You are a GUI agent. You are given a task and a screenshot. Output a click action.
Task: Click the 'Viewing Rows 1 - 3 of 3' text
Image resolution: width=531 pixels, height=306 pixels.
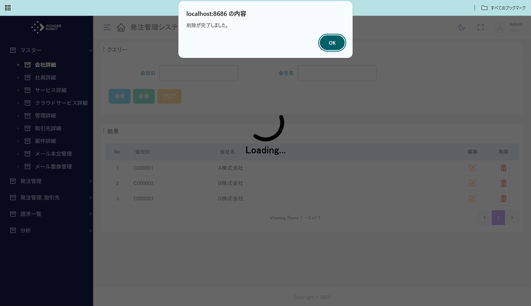click(x=295, y=218)
